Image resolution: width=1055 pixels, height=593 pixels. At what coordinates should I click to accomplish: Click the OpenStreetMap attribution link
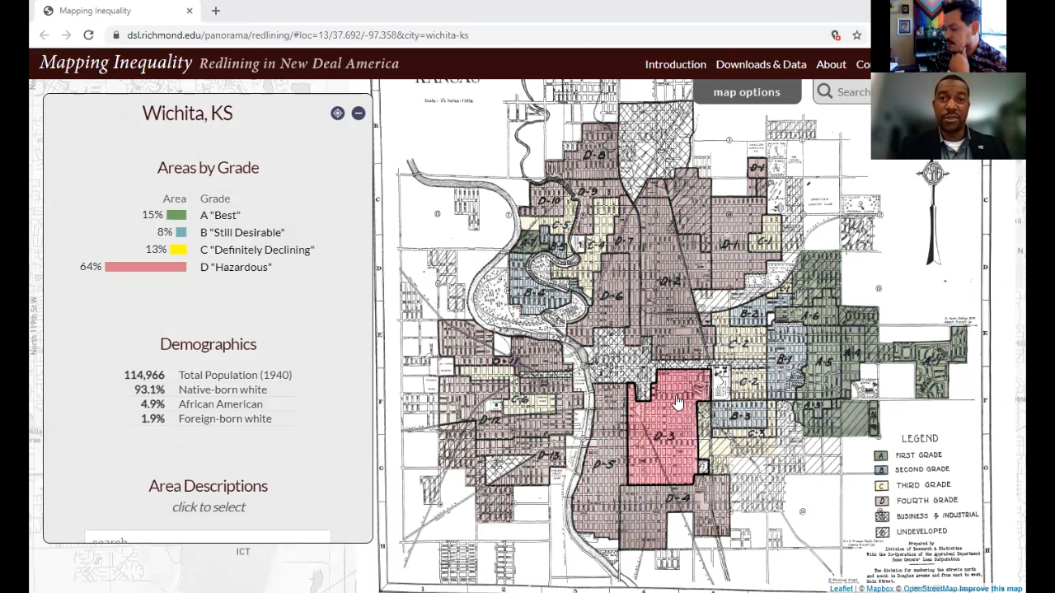pos(930,589)
